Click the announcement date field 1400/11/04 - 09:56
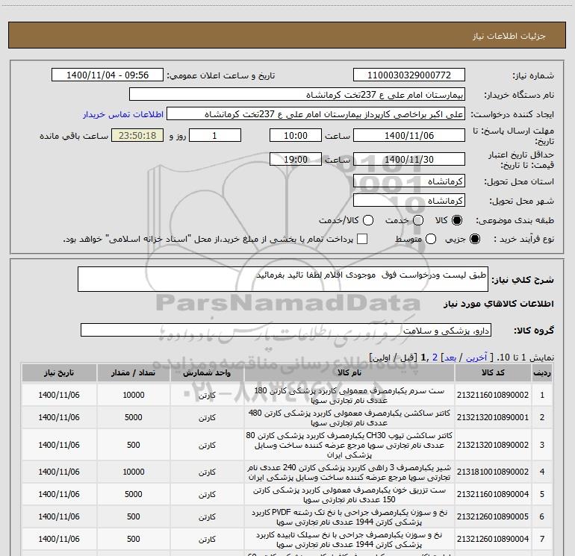Screen dimensions: 575x556 coord(108,75)
